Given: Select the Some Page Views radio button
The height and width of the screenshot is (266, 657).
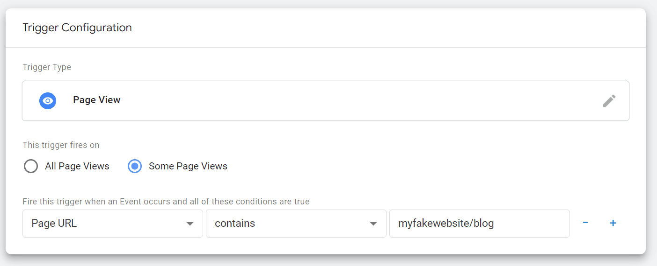Looking at the screenshot, I should tap(135, 166).
